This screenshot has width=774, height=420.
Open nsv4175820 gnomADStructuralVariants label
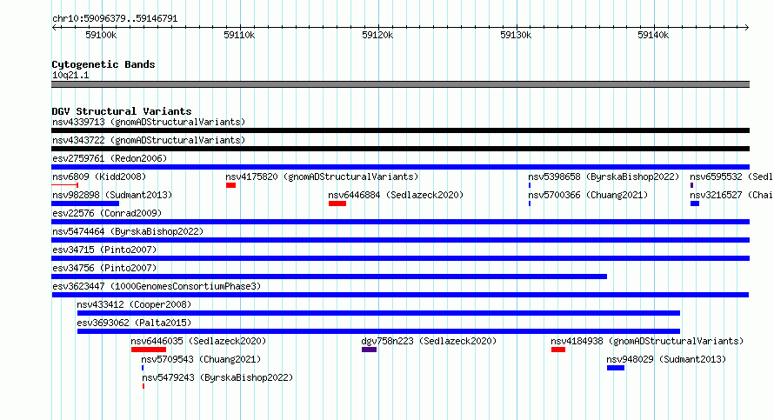(x=322, y=177)
